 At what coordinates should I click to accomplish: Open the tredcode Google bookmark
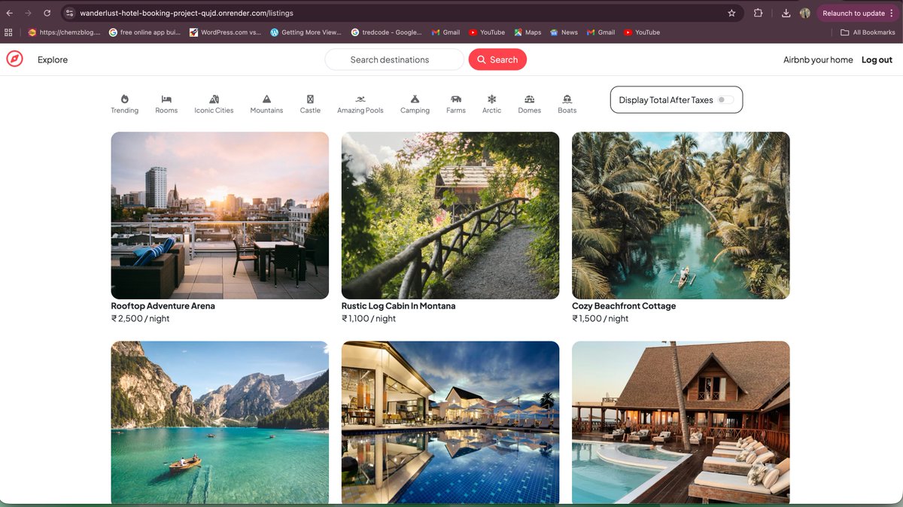[387, 32]
